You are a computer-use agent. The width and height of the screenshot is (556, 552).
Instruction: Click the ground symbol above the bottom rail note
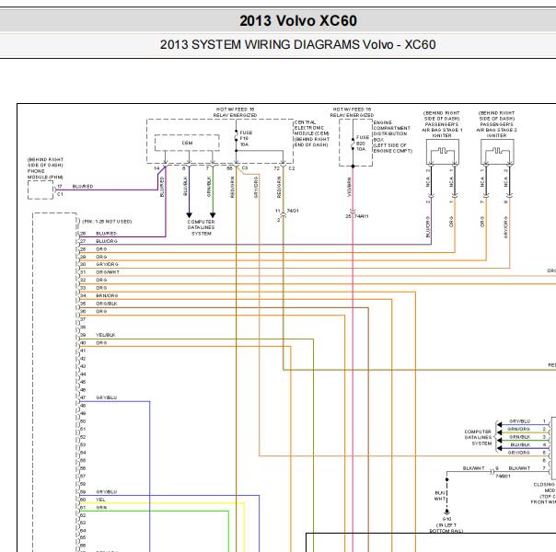coord(446,512)
